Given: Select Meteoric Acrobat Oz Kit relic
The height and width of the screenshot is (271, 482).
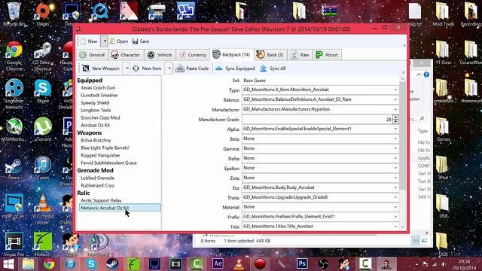Looking at the screenshot, I should pos(120,208).
